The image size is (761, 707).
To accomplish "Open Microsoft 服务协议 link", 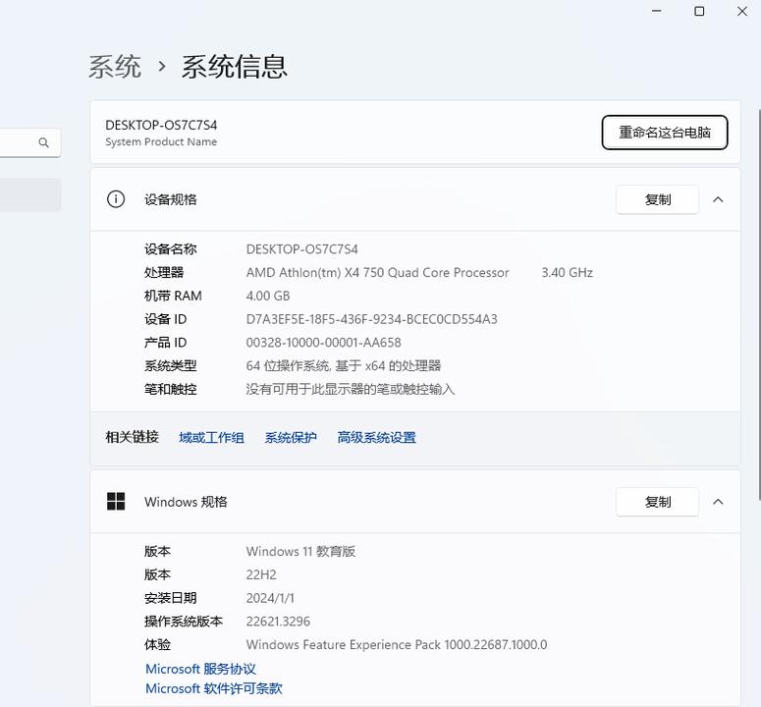I will click(x=200, y=669).
